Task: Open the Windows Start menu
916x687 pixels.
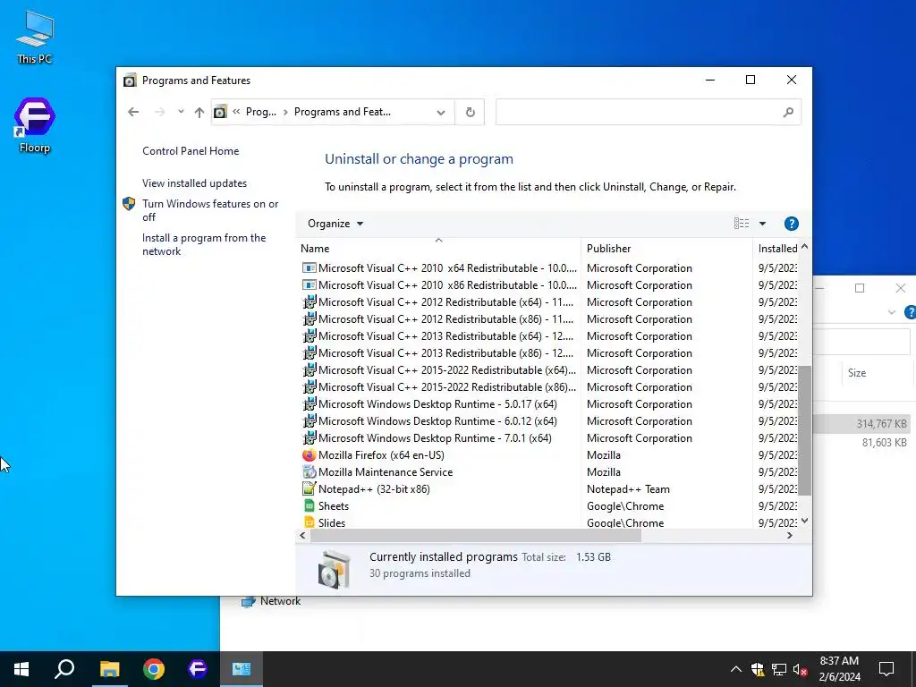Action: [x=21, y=669]
